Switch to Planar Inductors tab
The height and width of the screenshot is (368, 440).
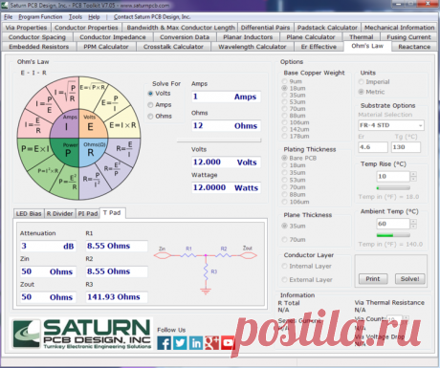click(248, 37)
